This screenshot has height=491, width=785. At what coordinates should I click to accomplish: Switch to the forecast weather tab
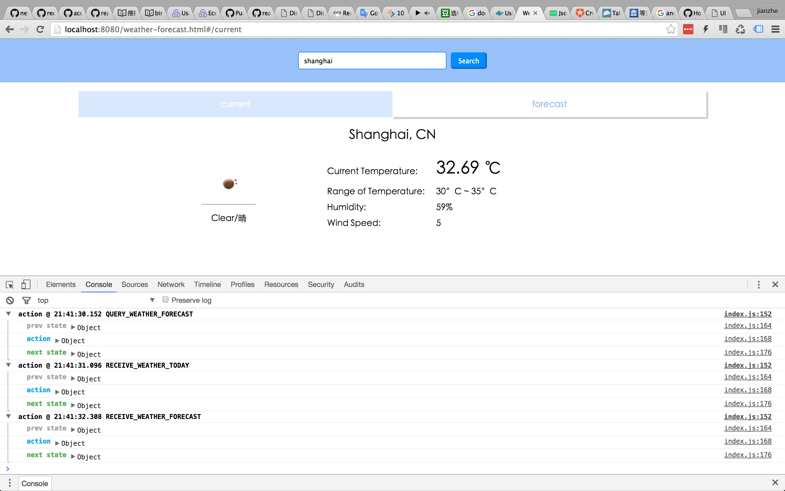(x=549, y=104)
